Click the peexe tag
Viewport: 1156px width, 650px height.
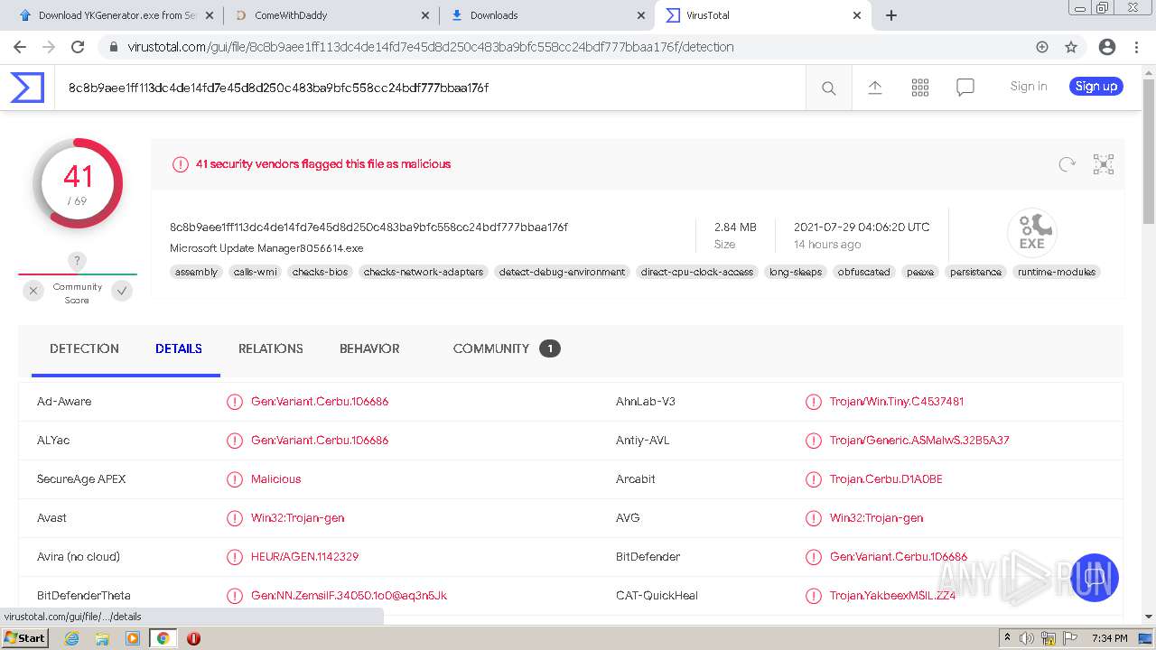click(920, 272)
